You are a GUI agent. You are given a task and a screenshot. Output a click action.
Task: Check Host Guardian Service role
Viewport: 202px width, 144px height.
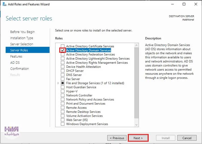click(x=62, y=87)
